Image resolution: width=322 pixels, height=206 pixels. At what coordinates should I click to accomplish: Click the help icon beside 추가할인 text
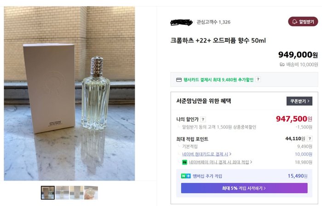(258, 80)
